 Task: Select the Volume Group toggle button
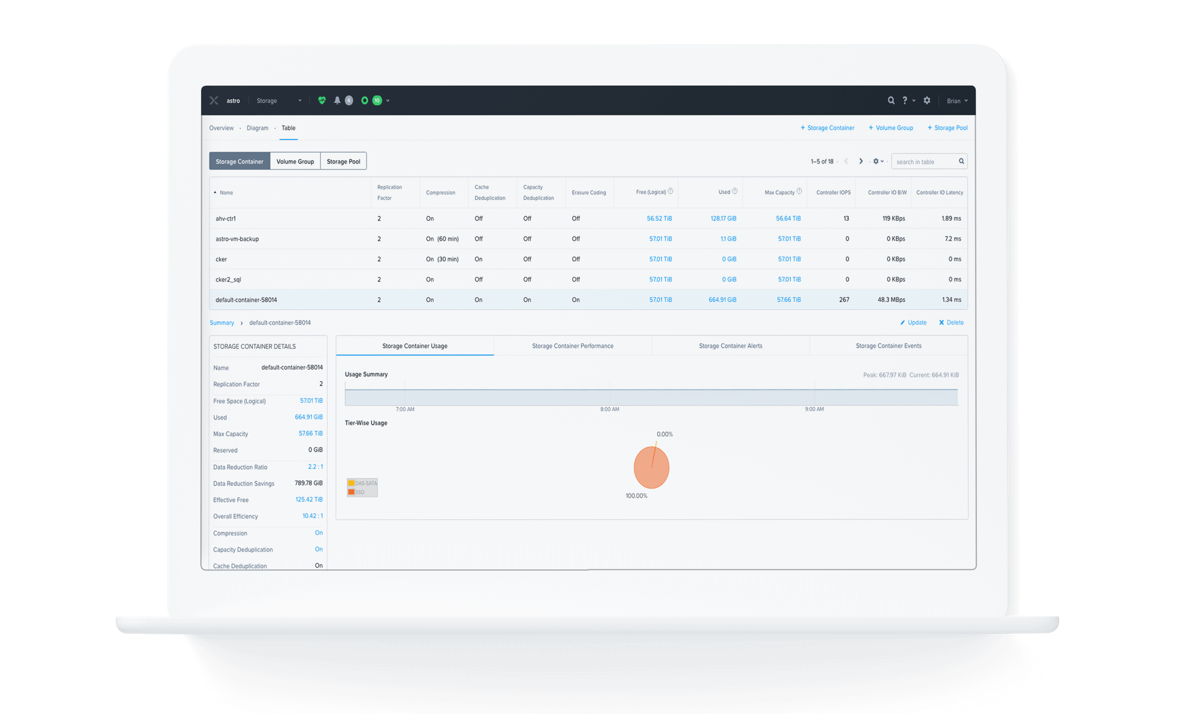click(295, 161)
